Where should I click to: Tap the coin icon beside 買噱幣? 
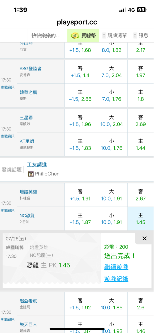pyautogui.click(x=75, y=36)
